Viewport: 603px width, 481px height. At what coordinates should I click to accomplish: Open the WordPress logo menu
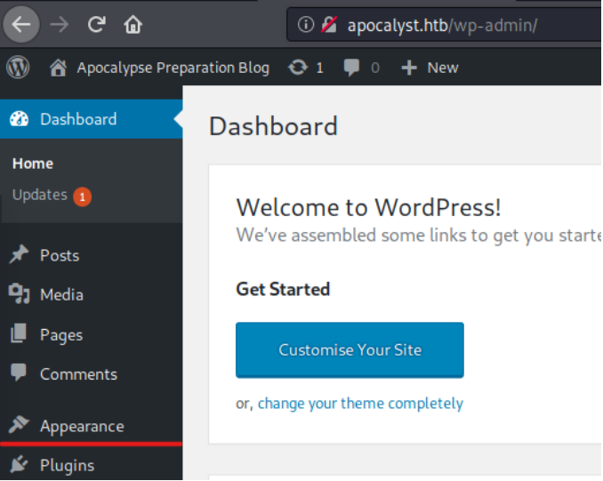(x=18, y=67)
